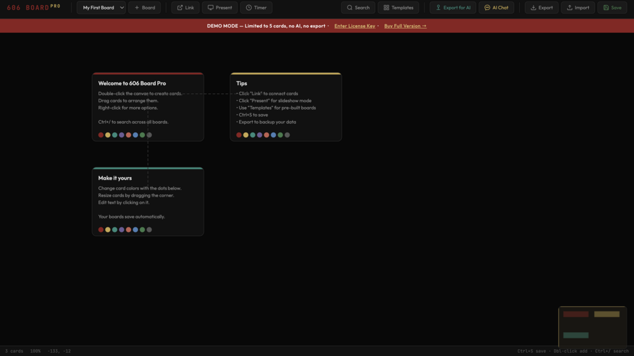Open the Timer tool
Screen dimensions: 634x356
(256, 8)
